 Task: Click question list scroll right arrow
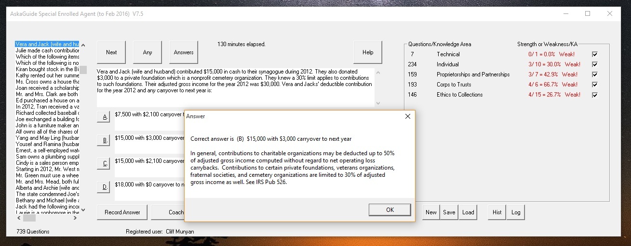(x=75, y=218)
